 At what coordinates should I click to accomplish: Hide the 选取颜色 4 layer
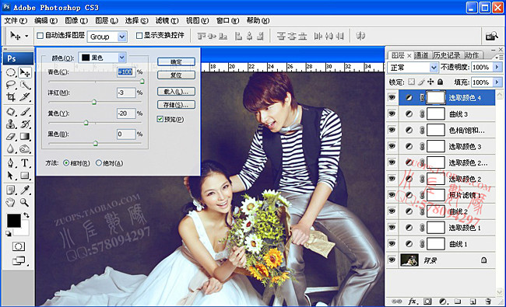pyautogui.click(x=392, y=97)
